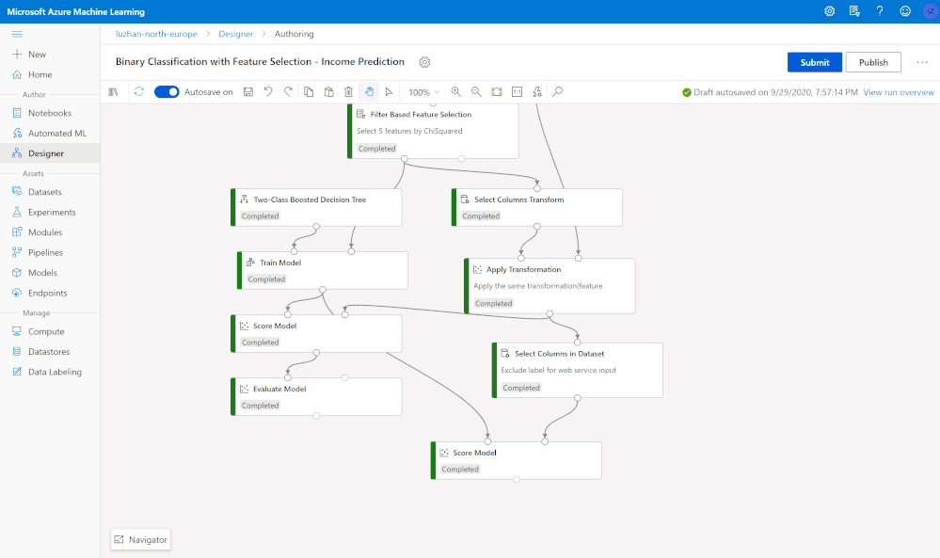Copy the selected module with the copy icon
Viewport: 940px width, 558px height.
pyautogui.click(x=309, y=91)
